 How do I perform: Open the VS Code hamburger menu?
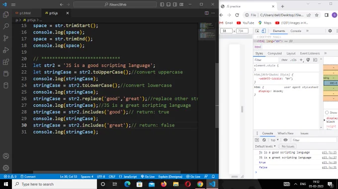coord(13,4)
